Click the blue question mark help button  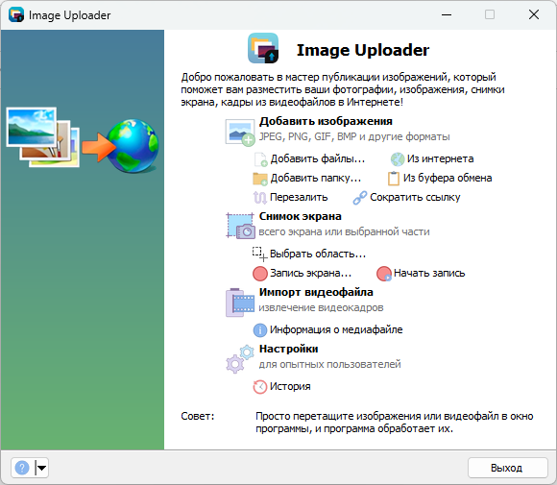click(x=22, y=468)
